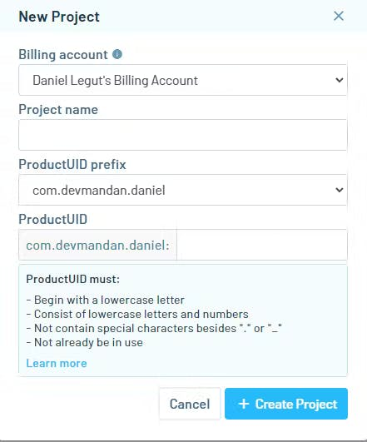Click the plus icon on Create Project
Viewport: 367px width, 442px height.
coord(244,404)
